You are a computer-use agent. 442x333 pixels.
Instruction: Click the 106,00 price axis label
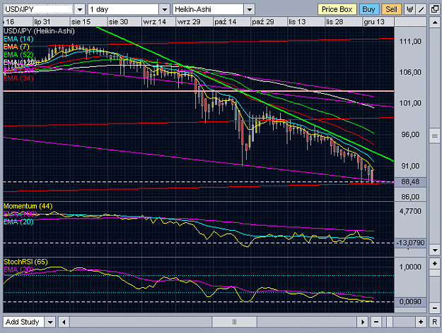point(410,72)
